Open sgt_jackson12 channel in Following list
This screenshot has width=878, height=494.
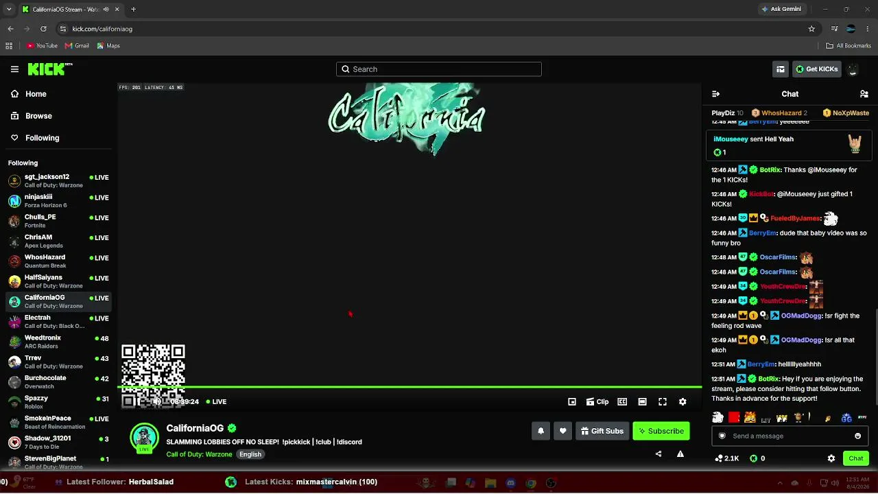[58, 181]
